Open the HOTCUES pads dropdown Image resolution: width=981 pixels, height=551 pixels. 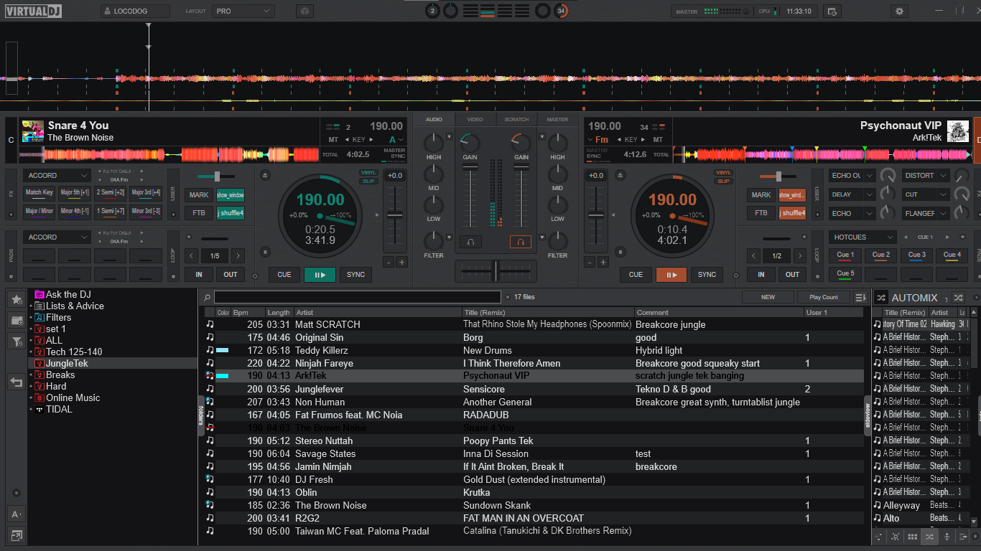pos(863,237)
